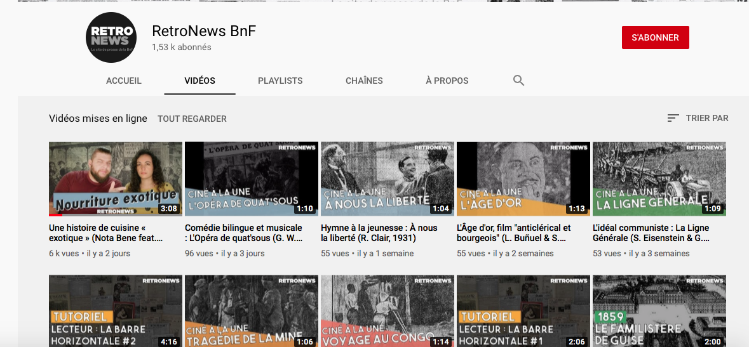
Task: Click '96 vues • il y a 3 jours'
Action: click(224, 254)
